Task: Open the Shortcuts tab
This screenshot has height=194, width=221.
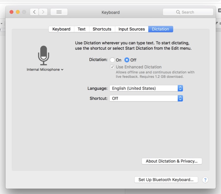Action: [102, 29]
